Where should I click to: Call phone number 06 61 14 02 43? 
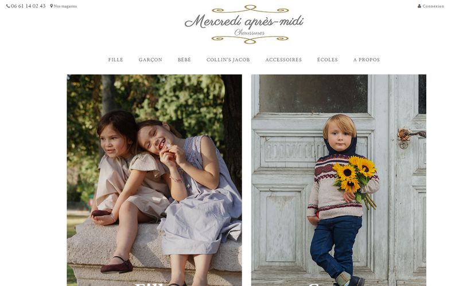click(28, 6)
